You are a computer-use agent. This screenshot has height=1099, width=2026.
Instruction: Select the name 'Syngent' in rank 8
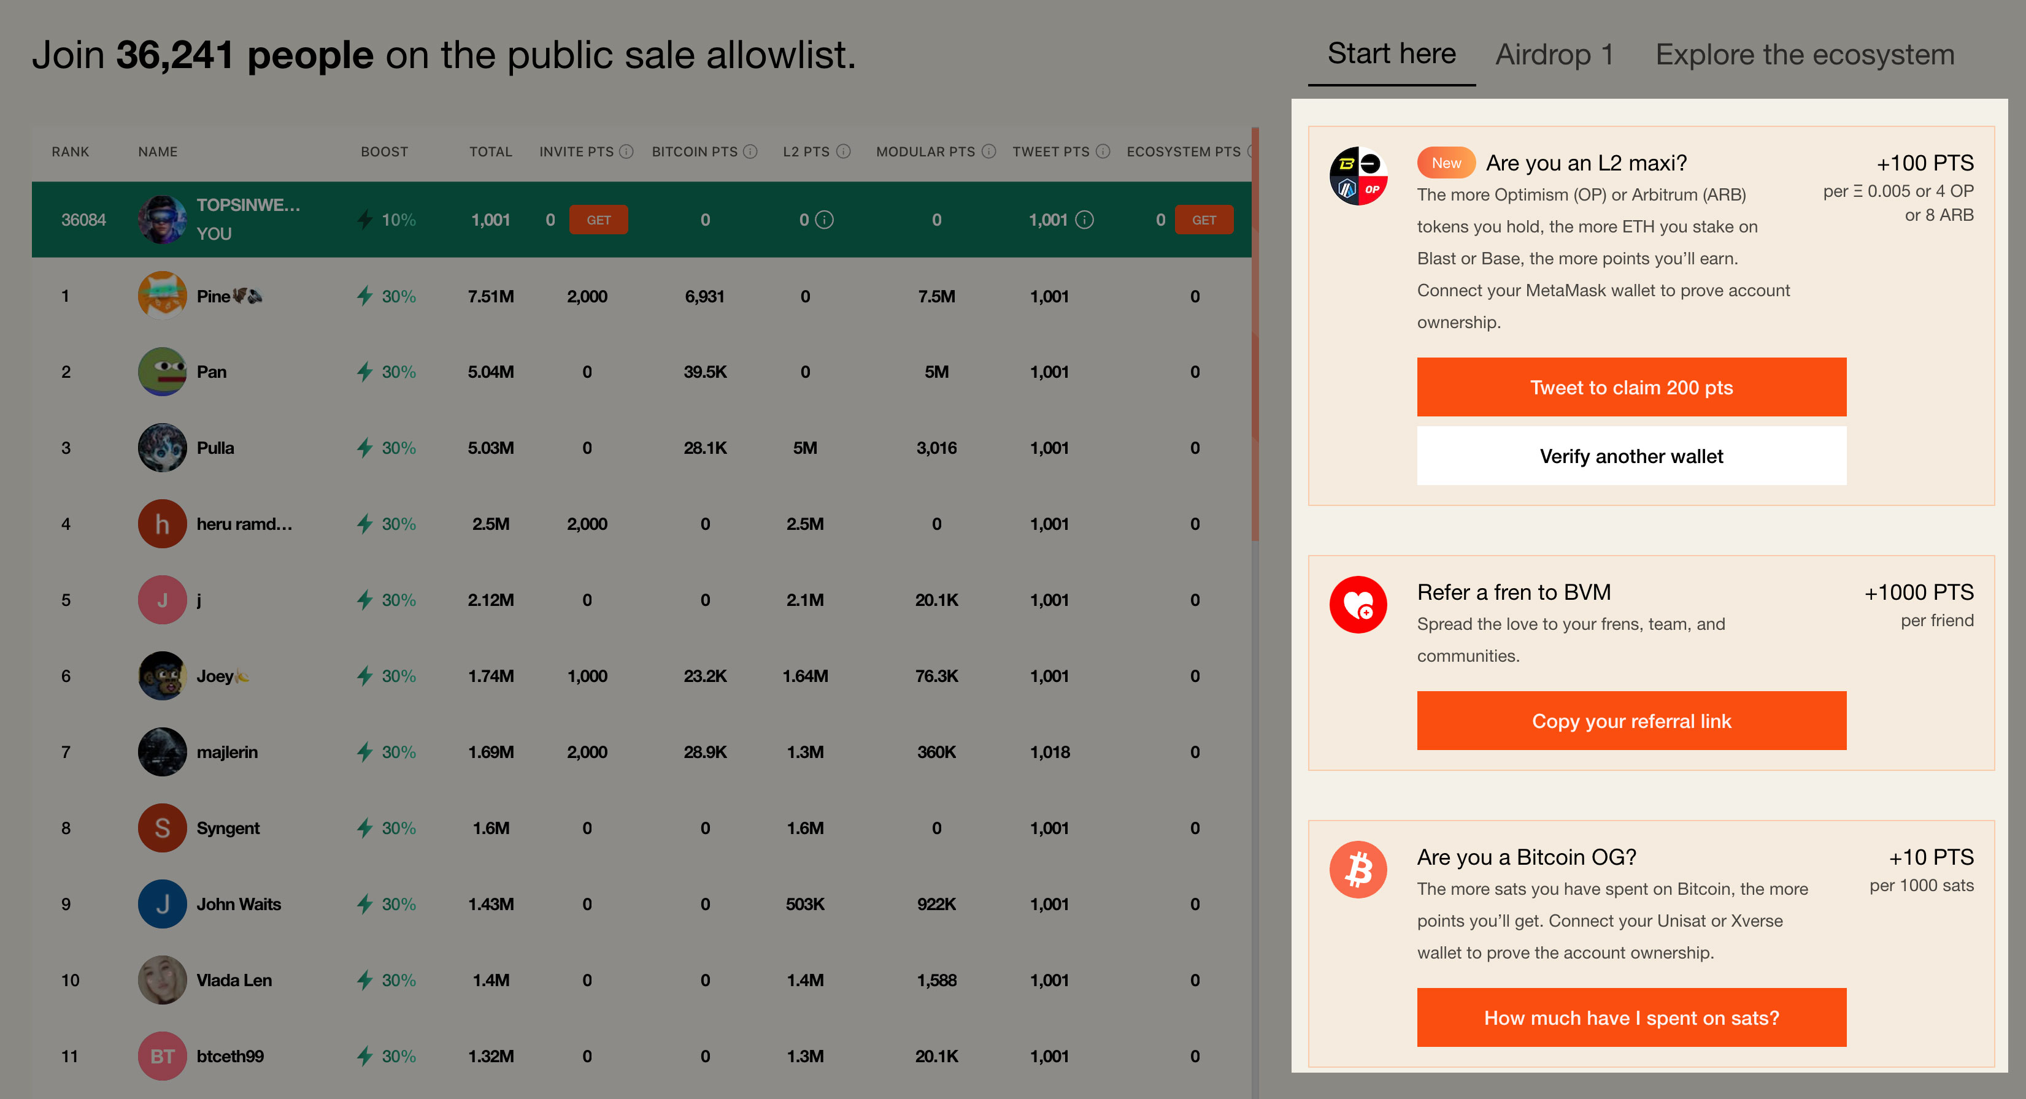point(228,828)
